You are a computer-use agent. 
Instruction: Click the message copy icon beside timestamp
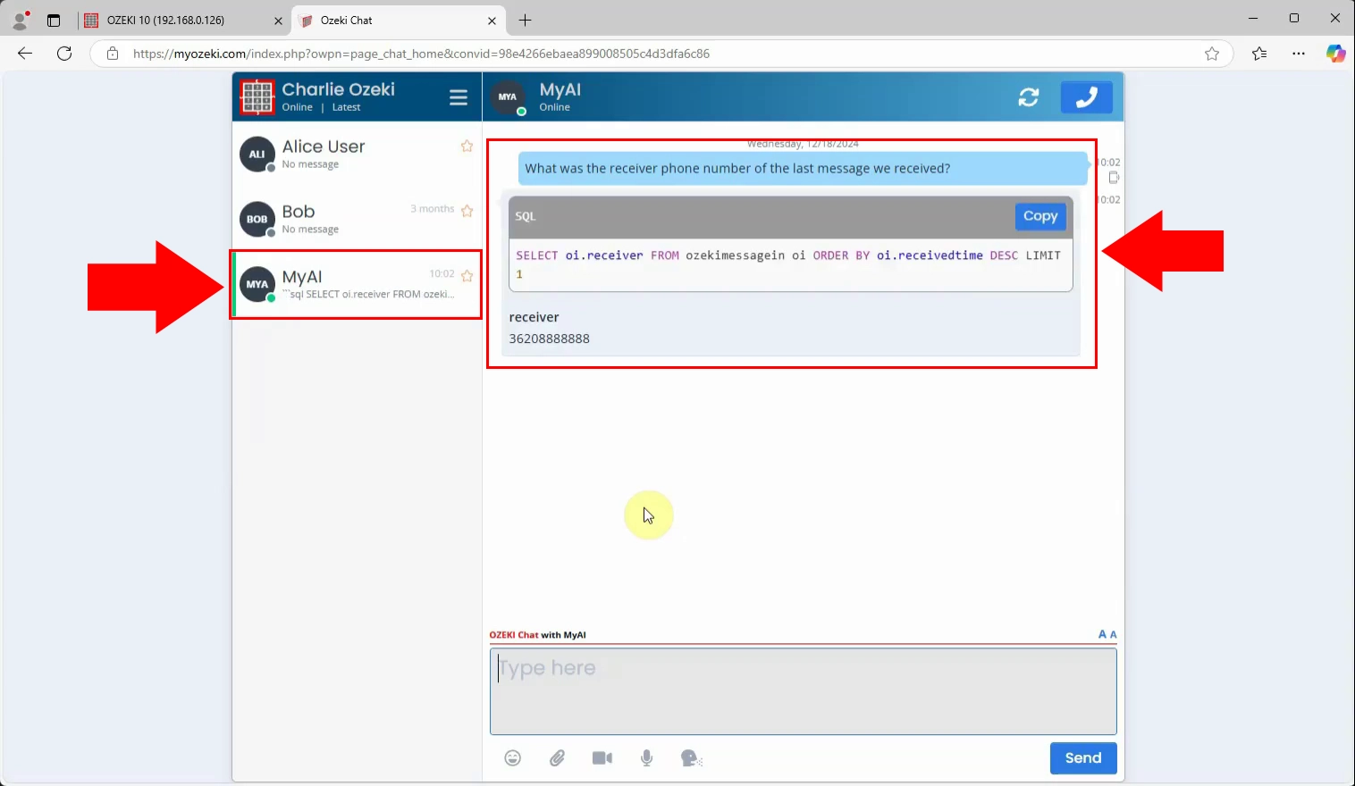(x=1114, y=177)
